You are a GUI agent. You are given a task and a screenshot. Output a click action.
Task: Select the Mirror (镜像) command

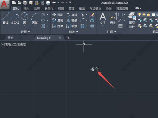point(72,21)
